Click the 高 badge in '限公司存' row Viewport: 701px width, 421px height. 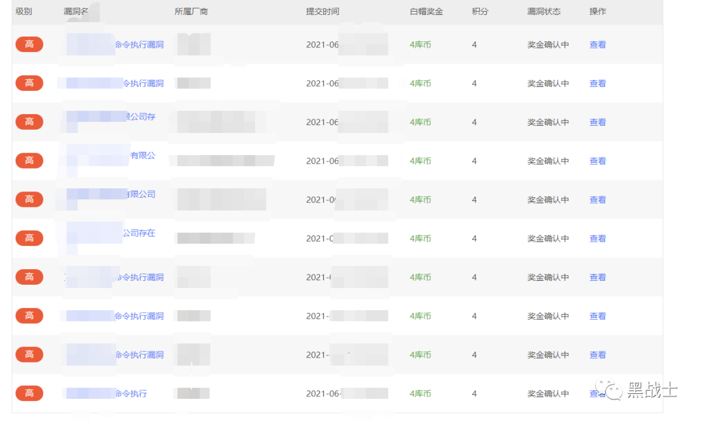(x=29, y=121)
